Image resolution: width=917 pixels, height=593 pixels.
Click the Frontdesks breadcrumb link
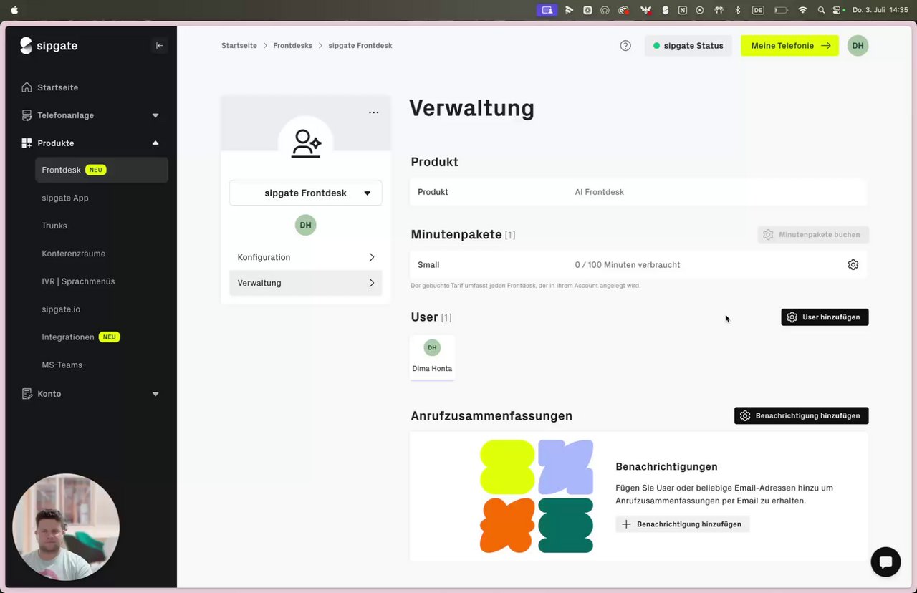tap(292, 46)
